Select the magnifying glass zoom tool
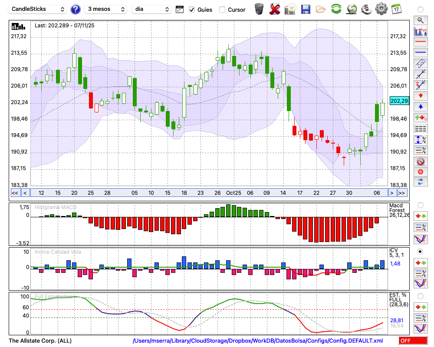Image resolution: width=434 pixels, height=347 pixels. [x=420, y=20]
